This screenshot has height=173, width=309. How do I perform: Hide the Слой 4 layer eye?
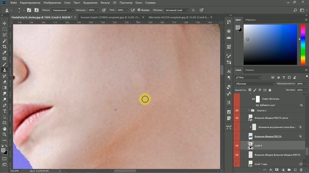(237, 146)
